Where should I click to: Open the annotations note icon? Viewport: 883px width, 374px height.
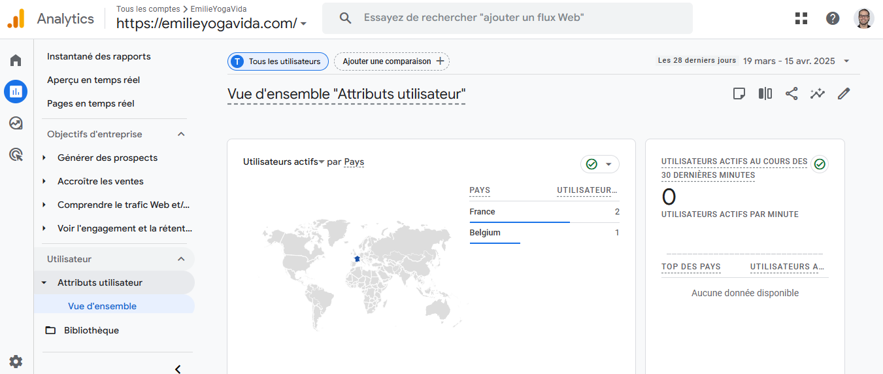(739, 93)
